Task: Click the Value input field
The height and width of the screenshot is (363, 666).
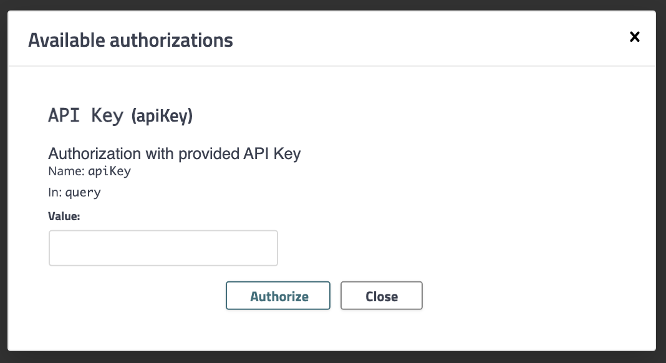Action: (163, 248)
